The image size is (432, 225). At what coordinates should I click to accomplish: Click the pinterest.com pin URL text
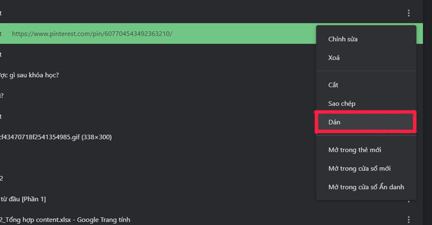point(92,34)
